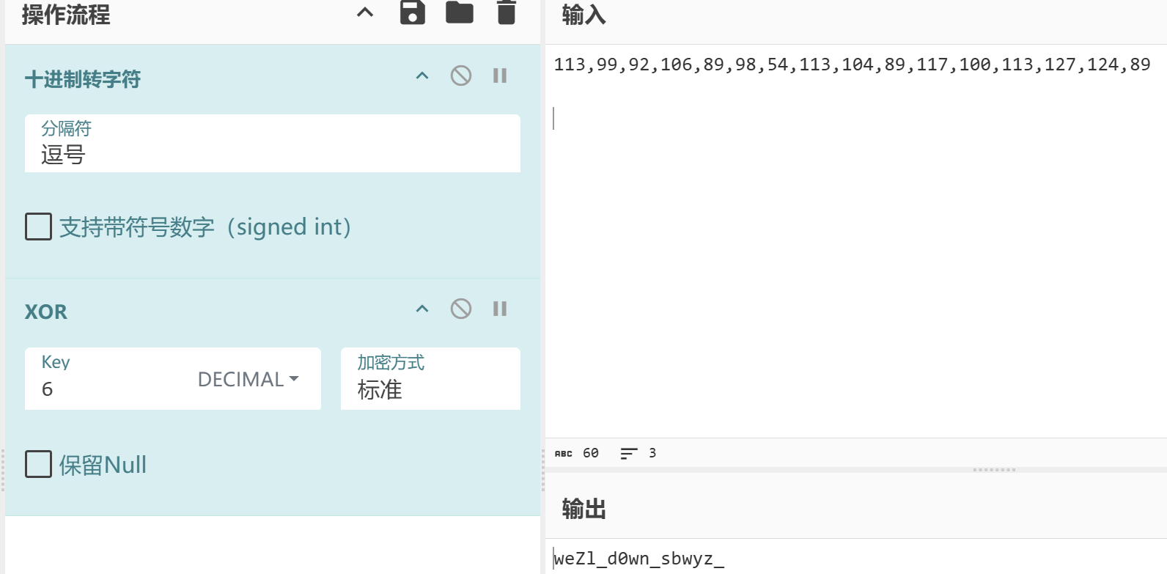Click the XOR Key input field

point(110,389)
